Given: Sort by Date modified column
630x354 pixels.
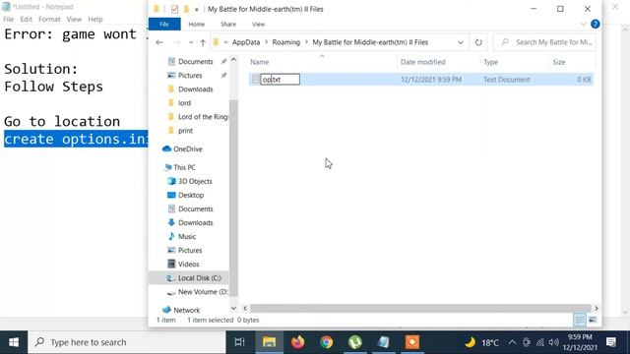Looking at the screenshot, I should point(422,62).
